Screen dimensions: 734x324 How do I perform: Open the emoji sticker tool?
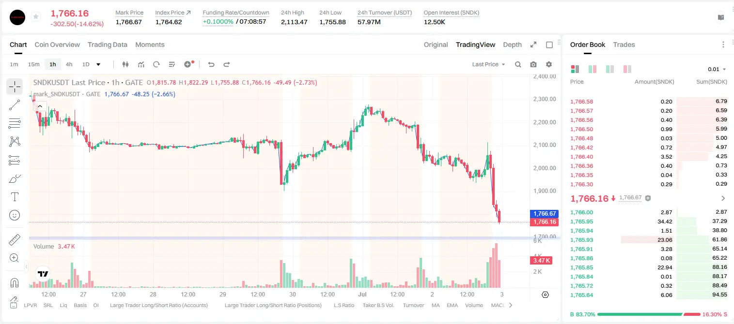[x=15, y=215]
